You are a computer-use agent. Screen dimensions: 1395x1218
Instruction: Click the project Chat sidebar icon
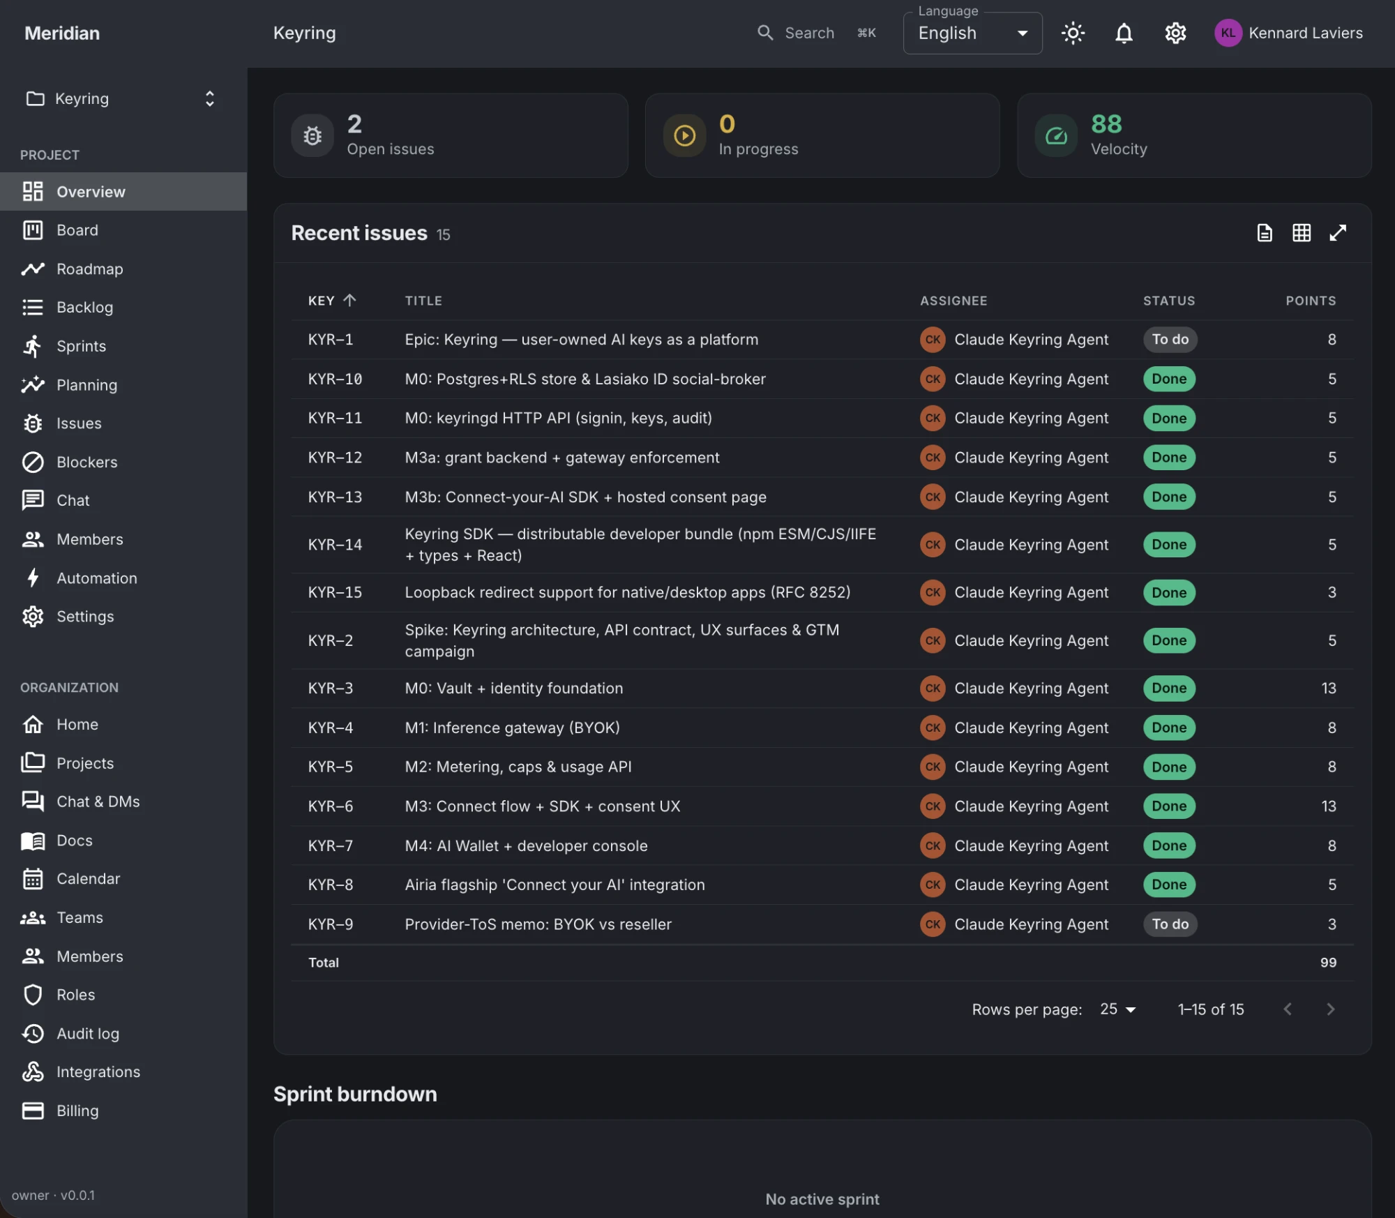(x=33, y=500)
